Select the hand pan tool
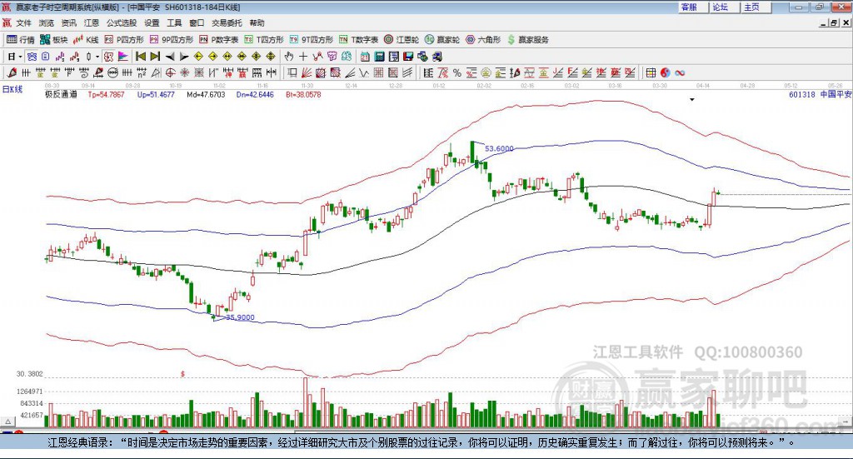 pos(289,57)
